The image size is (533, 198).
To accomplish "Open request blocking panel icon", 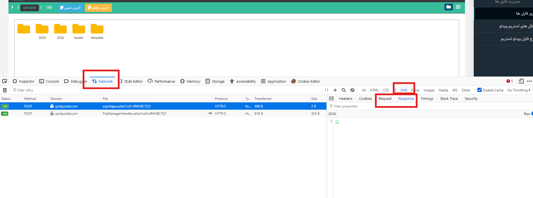I will click(x=352, y=90).
